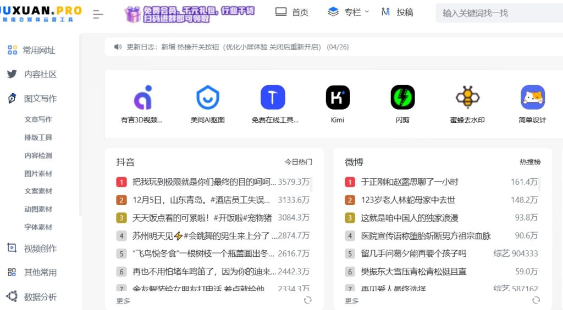This screenshot has height=310, width=563.
Task: Click 综艺 904333 value in 微博 list
Action: click(x=516, y=253)
